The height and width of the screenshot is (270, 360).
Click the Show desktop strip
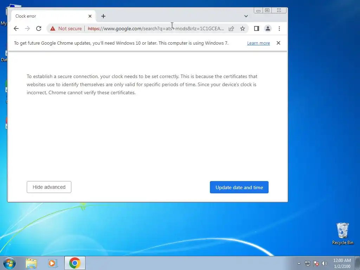click(358, 263)
